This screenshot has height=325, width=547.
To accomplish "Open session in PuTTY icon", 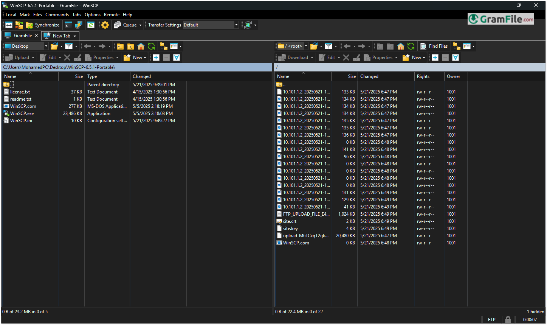I will 79,25.
